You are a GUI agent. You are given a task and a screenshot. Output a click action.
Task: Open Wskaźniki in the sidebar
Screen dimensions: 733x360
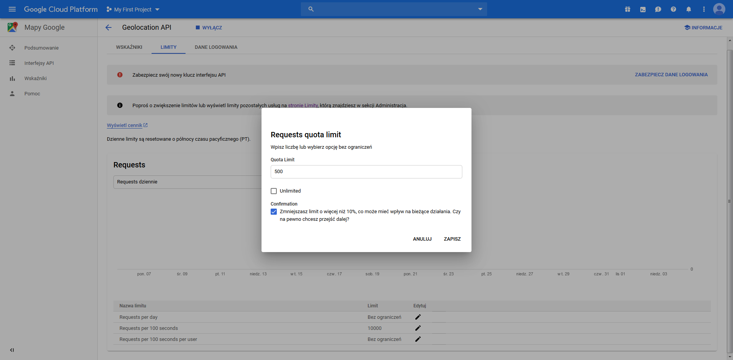pos(36,78)
